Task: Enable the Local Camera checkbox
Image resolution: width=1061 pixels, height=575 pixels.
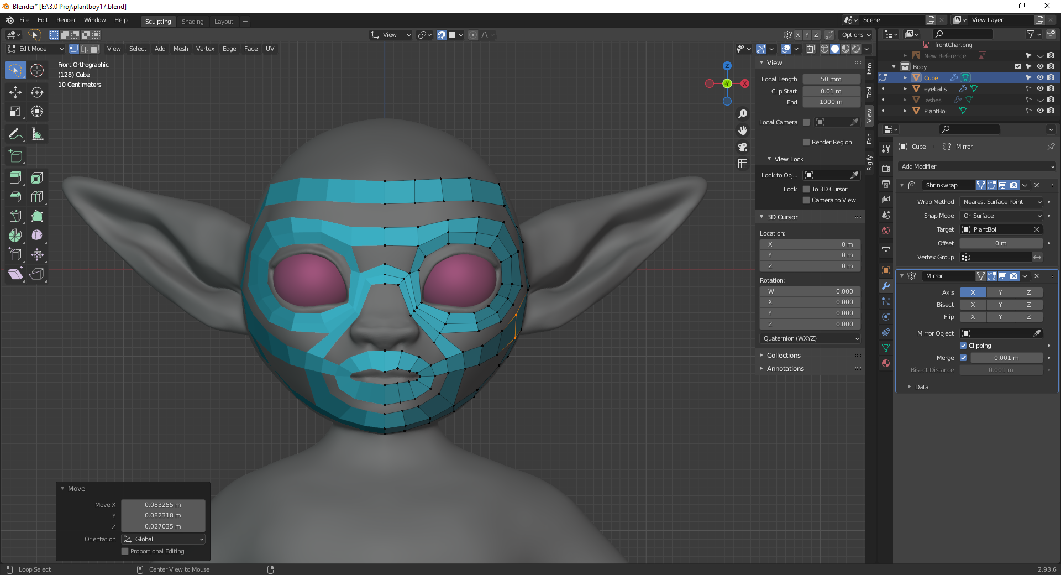Action: tap(806, 122)
